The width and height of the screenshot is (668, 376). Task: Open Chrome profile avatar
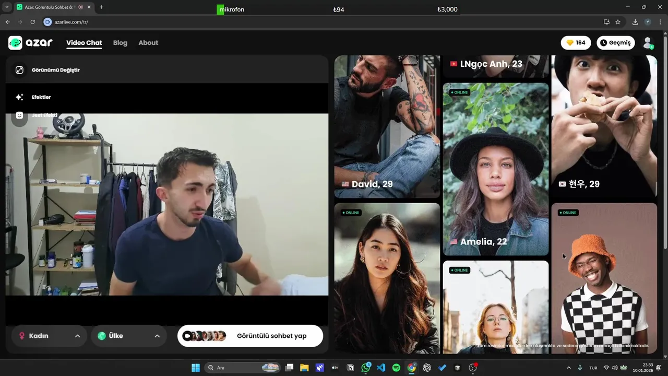pyautogui.click(x=648, y=22)
